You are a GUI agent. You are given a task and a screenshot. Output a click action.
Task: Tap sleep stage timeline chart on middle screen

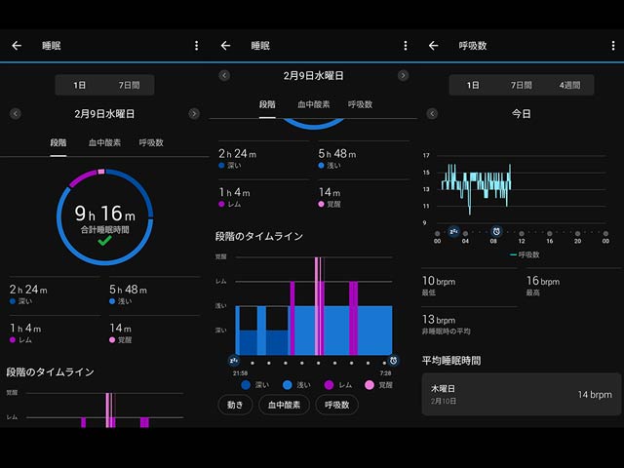[x=314, y=306]
